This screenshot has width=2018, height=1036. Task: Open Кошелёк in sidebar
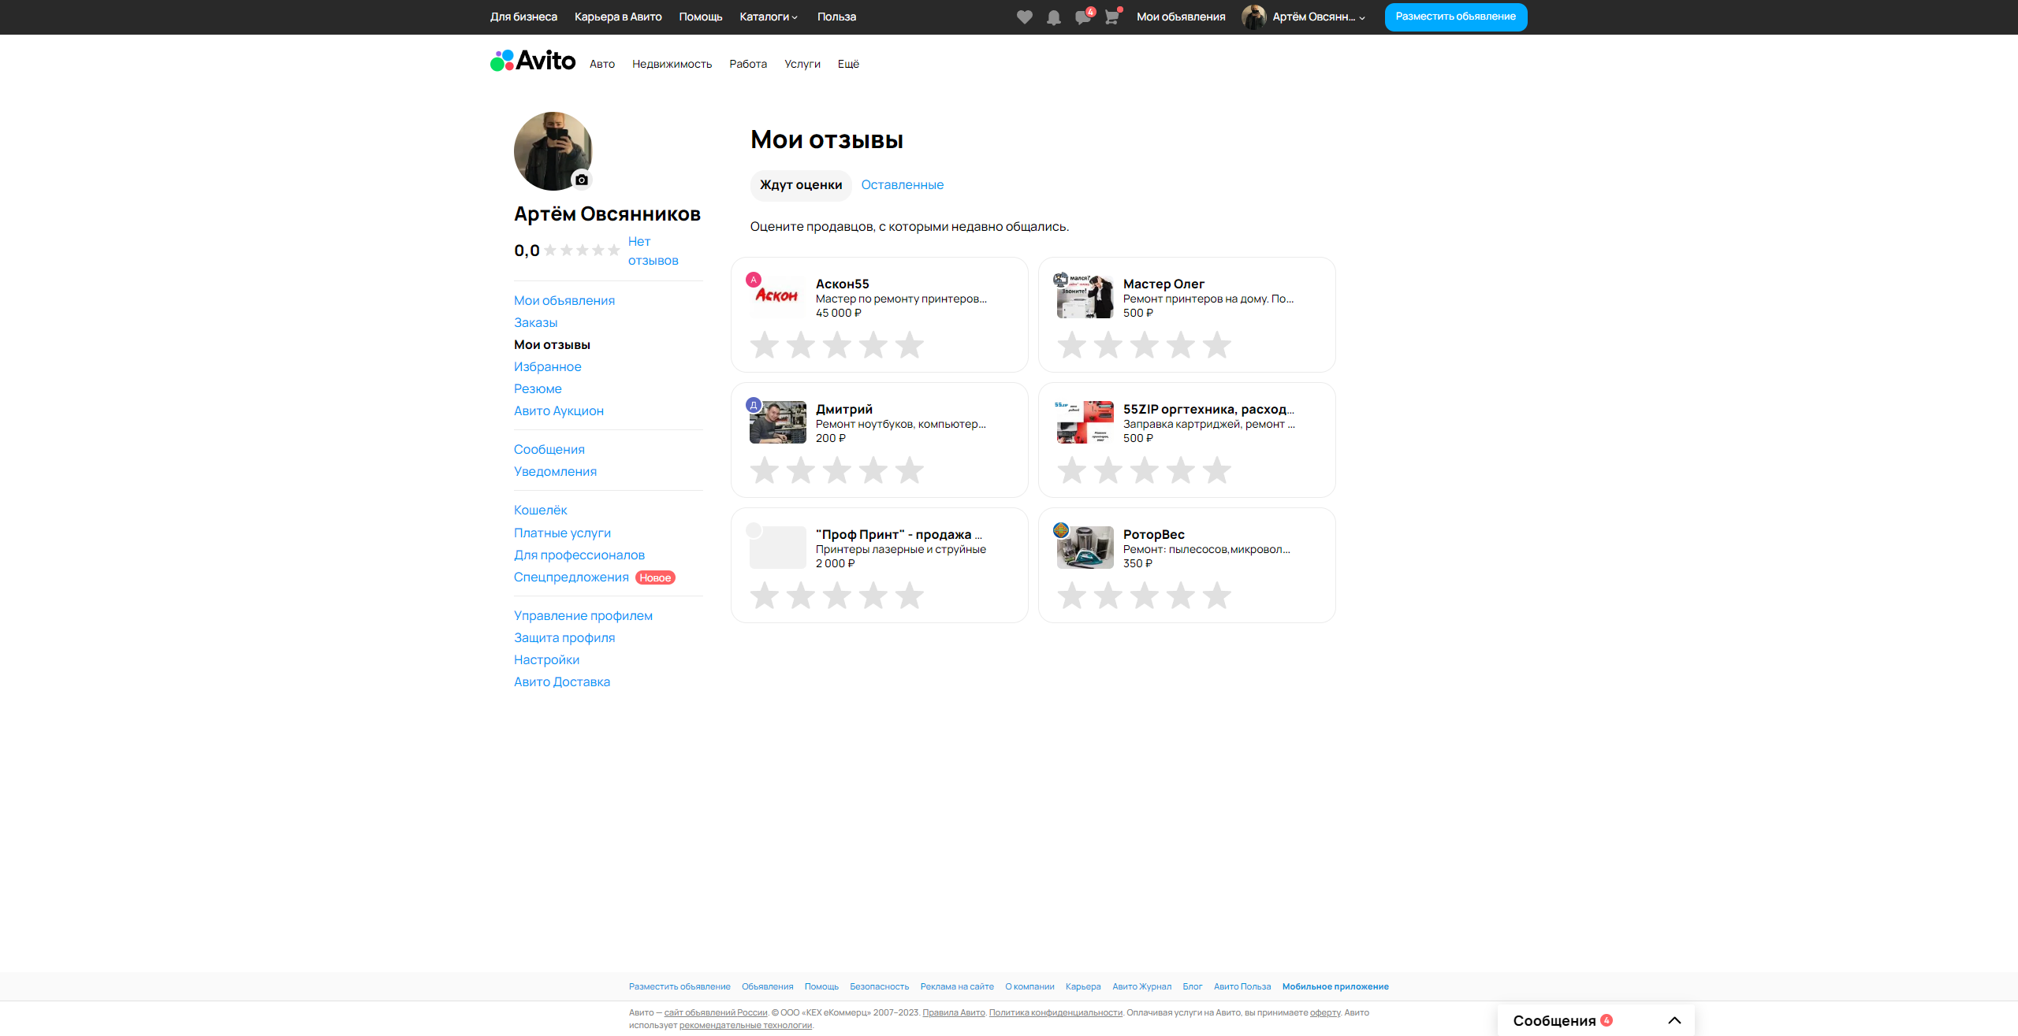pyautogui.click(x=541, y=511)
